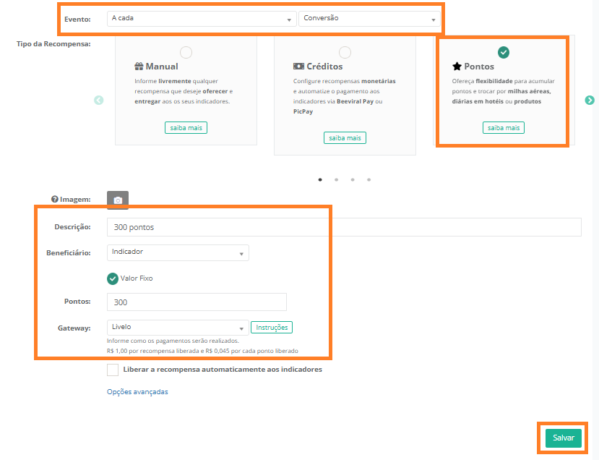Click the 'Tipo da Recompensa:' label

53,44
